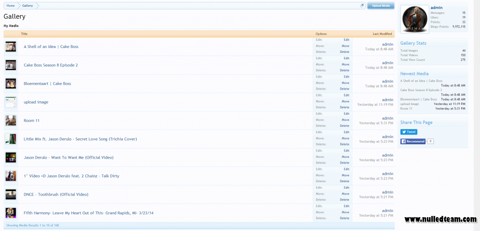
Task: Edit the upload image media
Action: pyautogui.click(x=346, y=95)
